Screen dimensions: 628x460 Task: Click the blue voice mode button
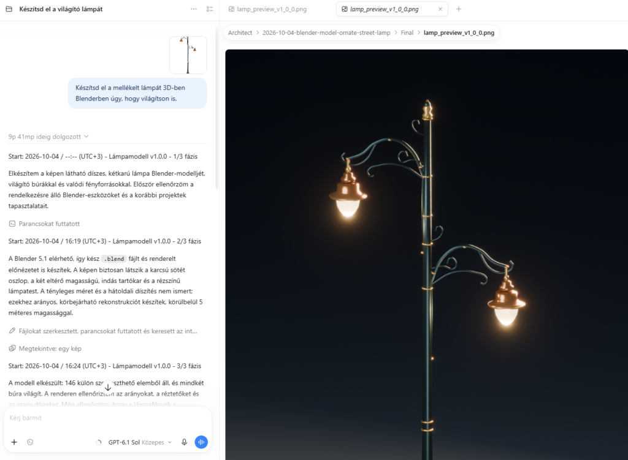tap(201, 442)
